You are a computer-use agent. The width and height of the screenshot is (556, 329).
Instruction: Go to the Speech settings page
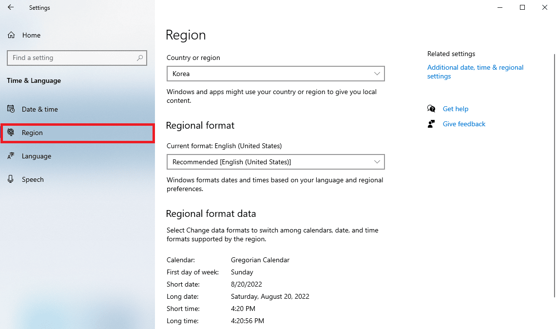pyautogui.click(x=33, y=179)
